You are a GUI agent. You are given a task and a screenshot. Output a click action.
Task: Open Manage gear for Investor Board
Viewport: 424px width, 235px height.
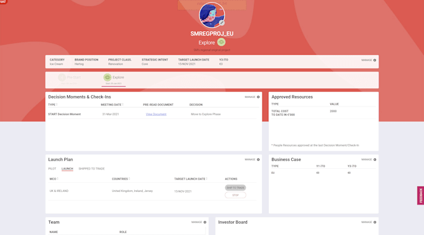(x=375, y=223)
